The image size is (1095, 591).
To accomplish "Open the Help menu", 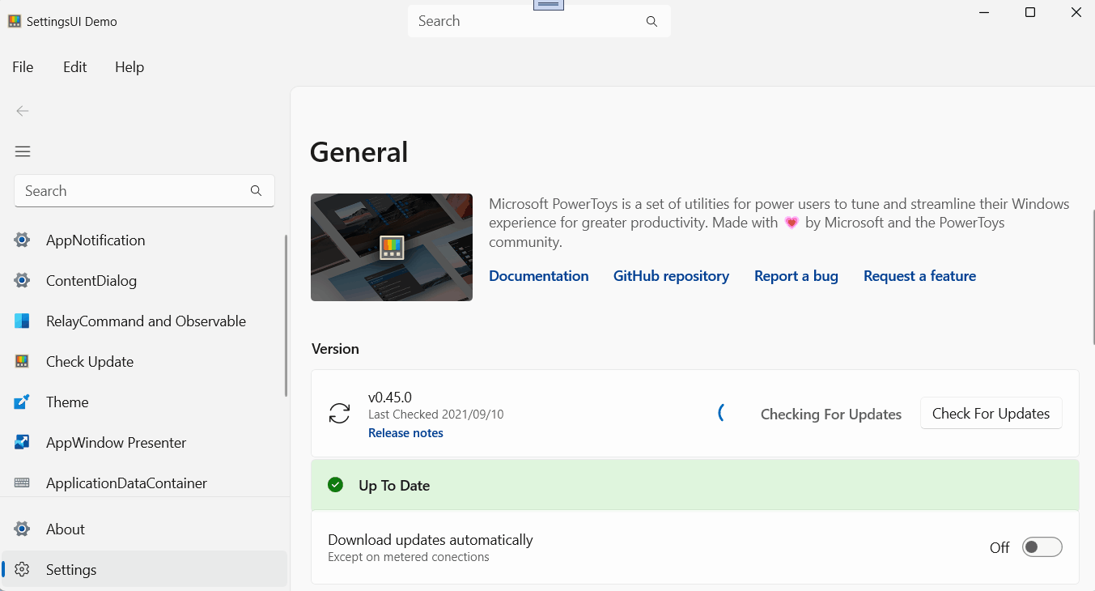I will click(129, 67).
